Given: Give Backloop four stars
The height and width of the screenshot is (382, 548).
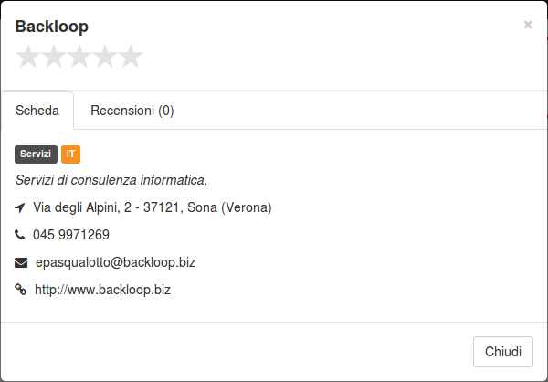Looking at the screenshot, I should 105,57.
